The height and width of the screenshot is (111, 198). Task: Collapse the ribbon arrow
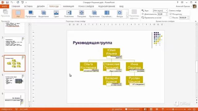pos(196,21)
